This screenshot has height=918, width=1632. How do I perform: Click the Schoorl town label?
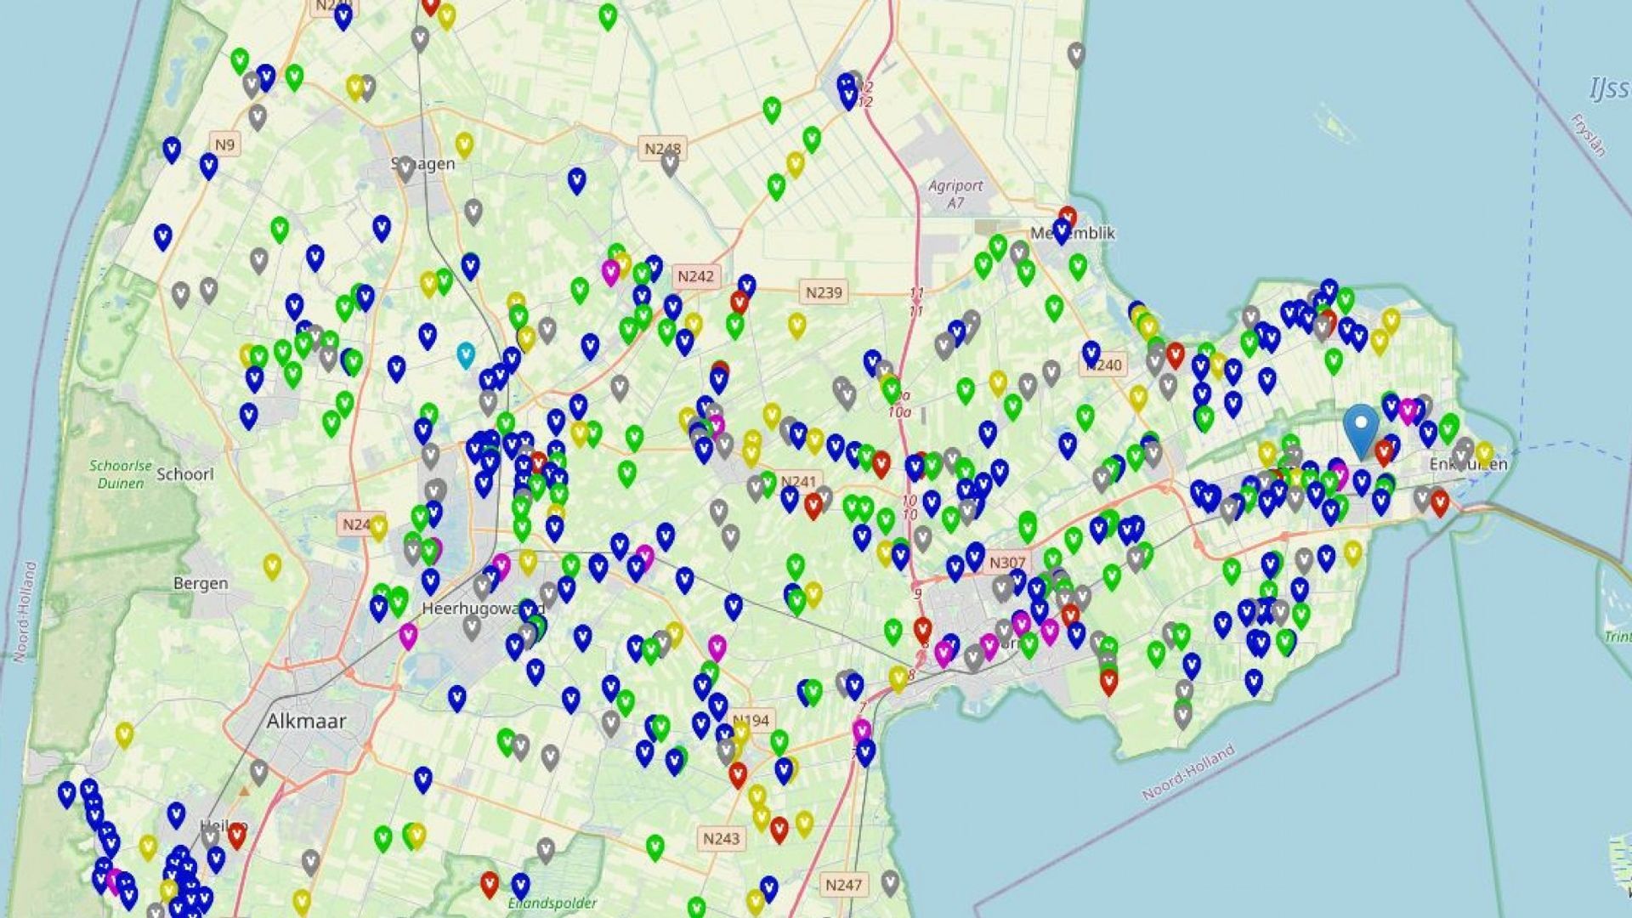(x=185, y=474)
